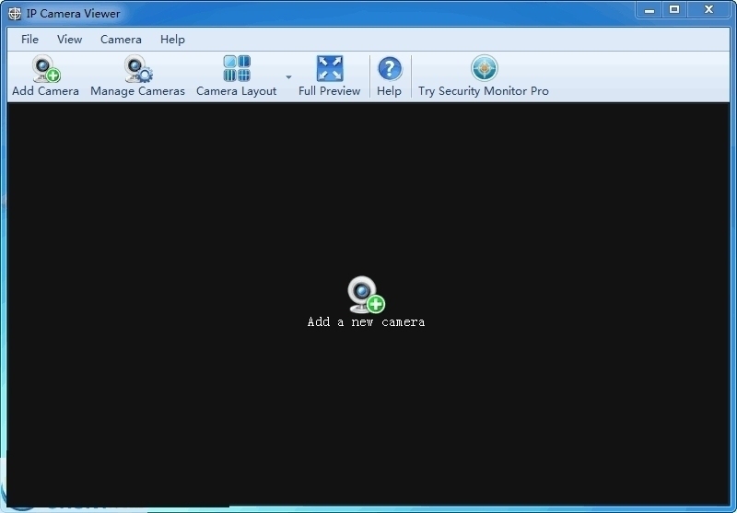This screenshot has height=513, width=737.
Task: Click the Add Camera toolbar icon
Action: pos(45,69)
